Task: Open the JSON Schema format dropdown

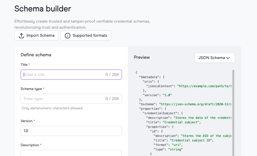Action: click(215, 58)
